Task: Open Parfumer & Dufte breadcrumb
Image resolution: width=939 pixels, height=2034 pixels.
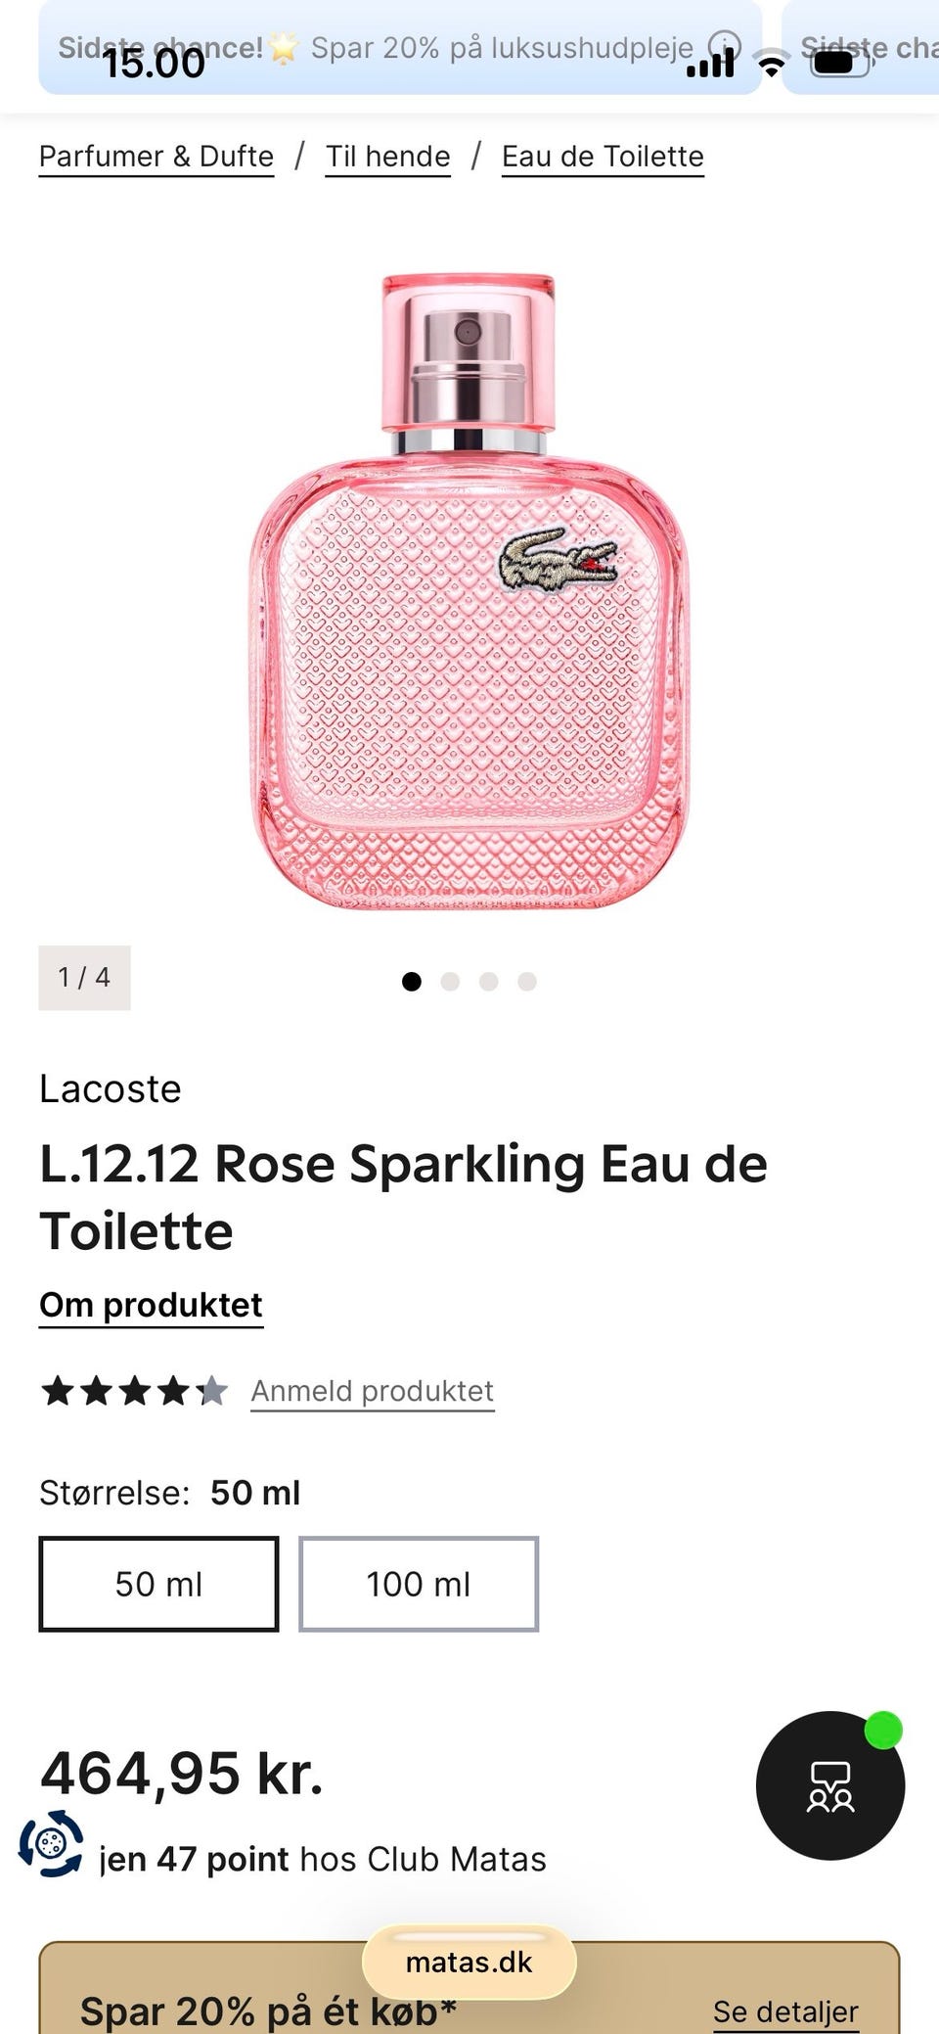Action: click(156, 157)
